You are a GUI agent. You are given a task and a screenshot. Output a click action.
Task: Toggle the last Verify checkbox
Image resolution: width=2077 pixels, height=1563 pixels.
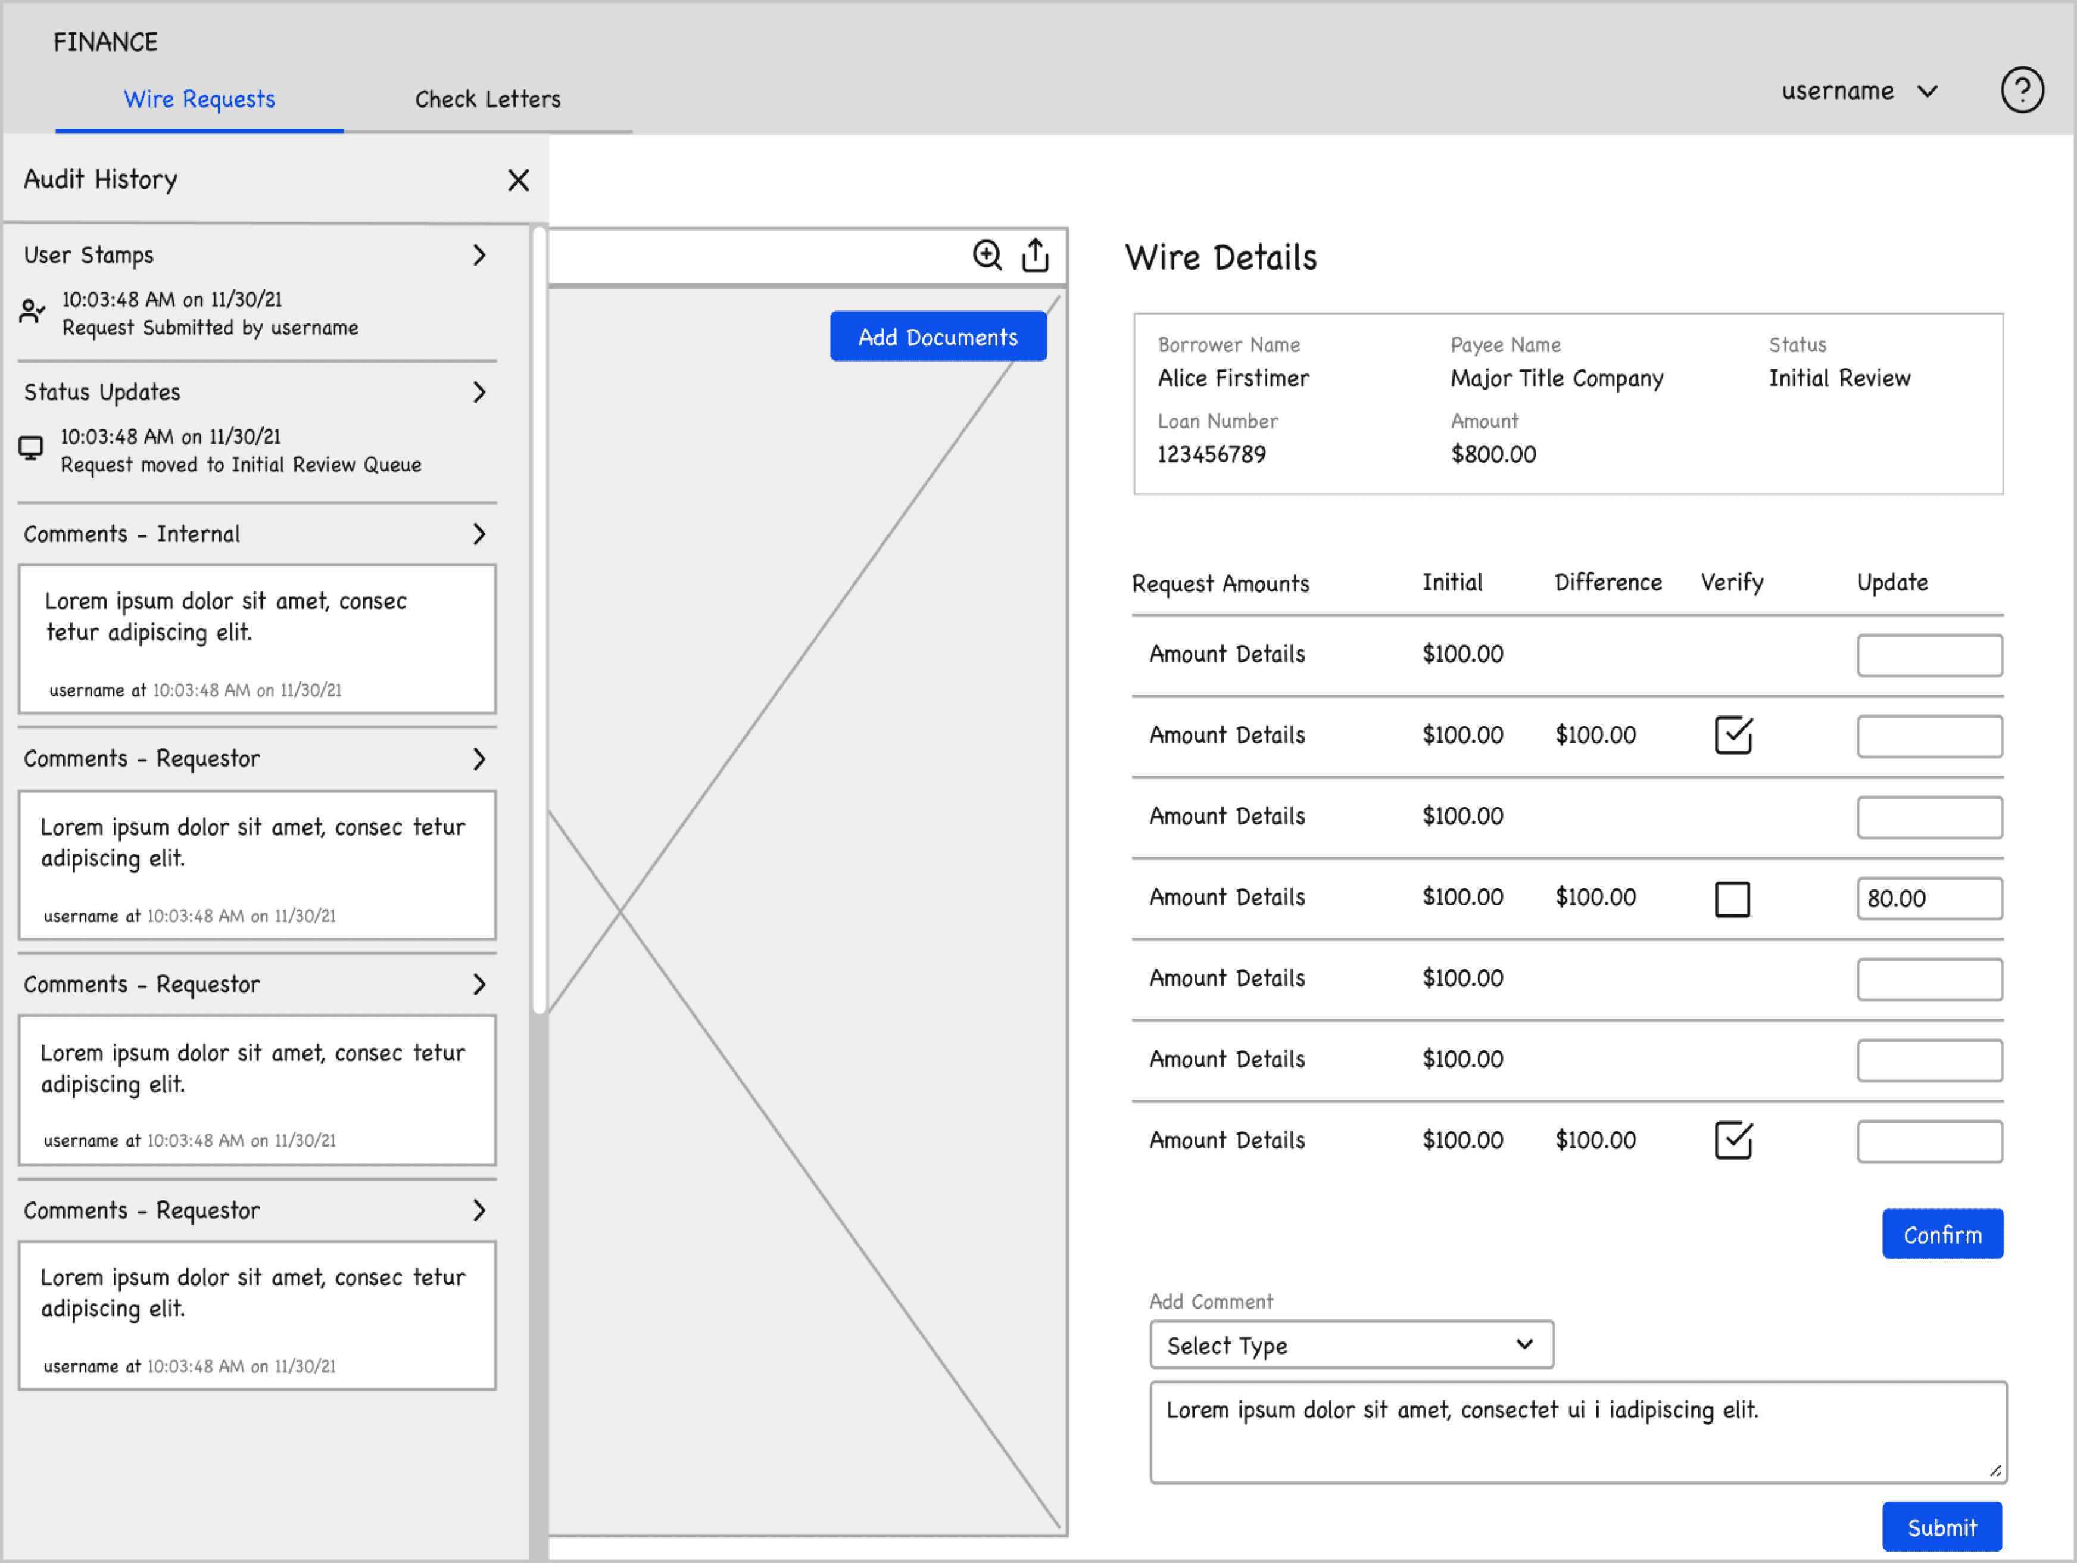pos(1732,1140)
